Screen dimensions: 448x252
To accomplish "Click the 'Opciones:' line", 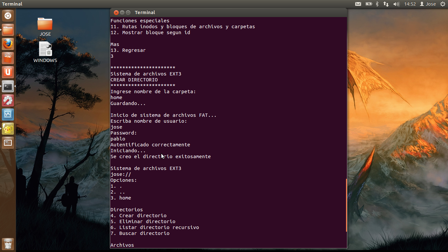I will [124, 180].
